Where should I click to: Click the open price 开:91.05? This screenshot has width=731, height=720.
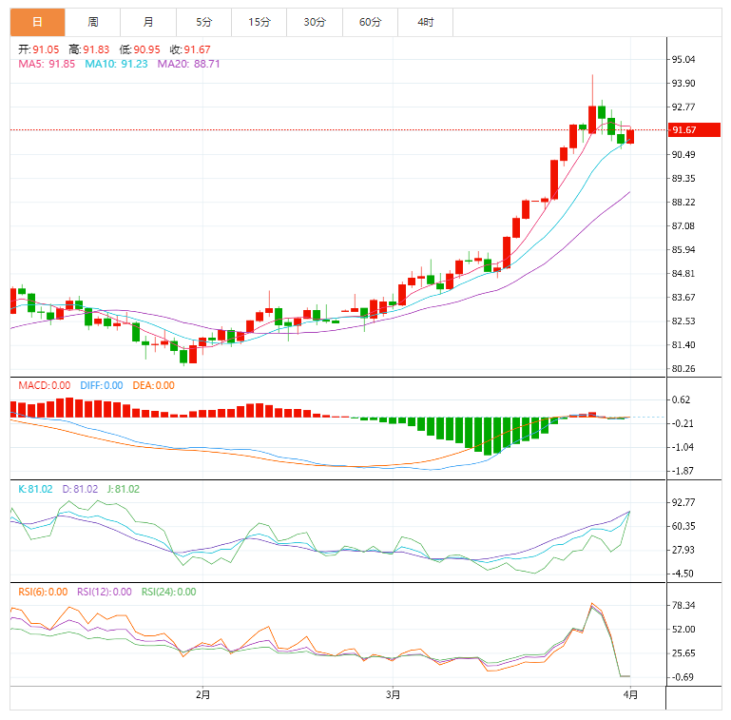(x=39, y=49)
